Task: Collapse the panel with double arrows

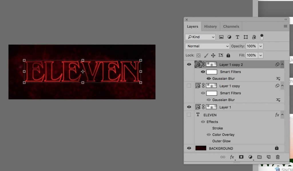Action: (286, 19)
